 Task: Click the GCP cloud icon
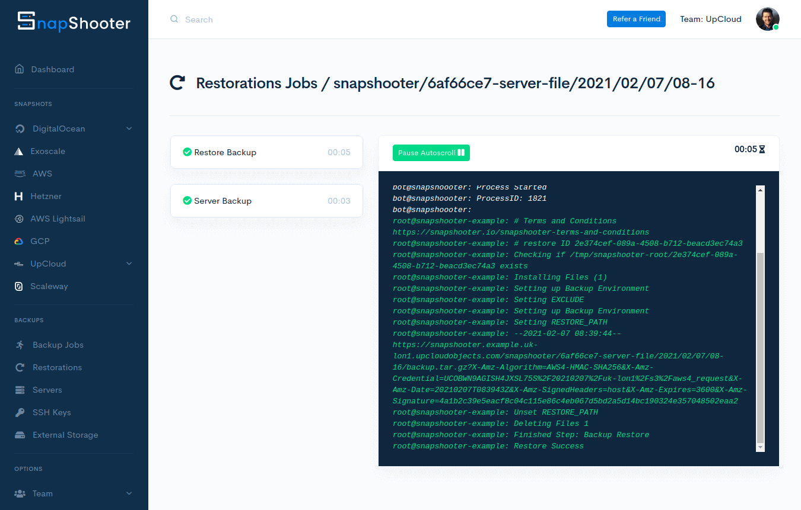point(19,242)
